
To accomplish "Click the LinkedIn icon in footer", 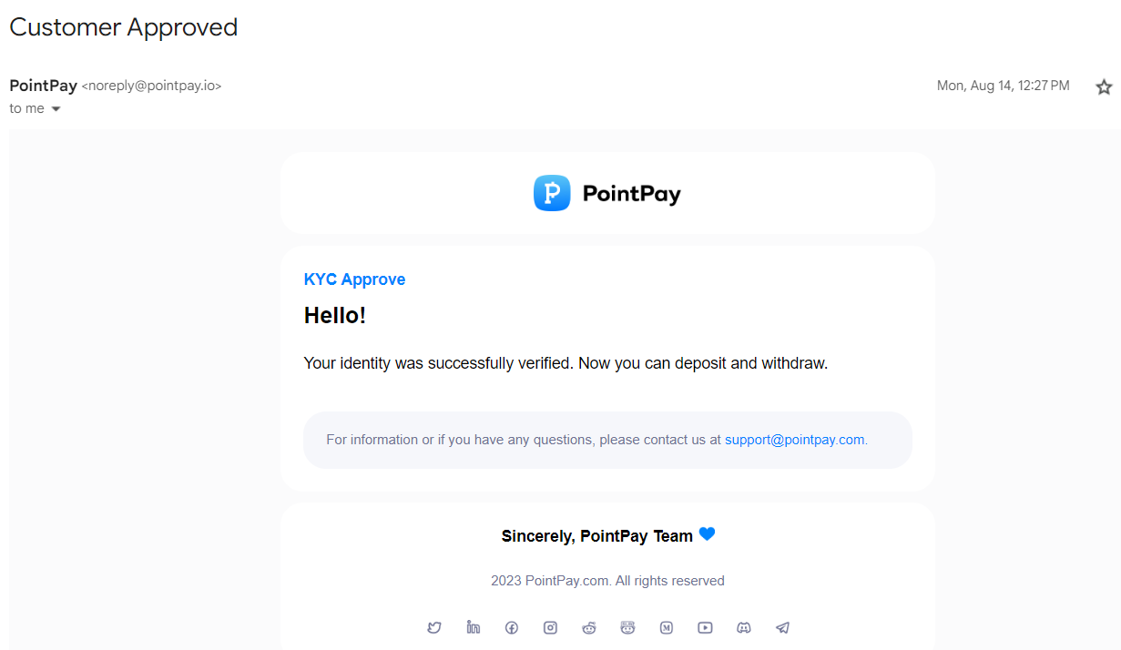I will 473,627.
